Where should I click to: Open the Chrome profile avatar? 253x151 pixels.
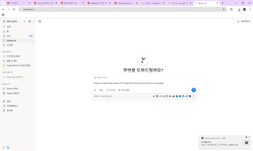(x=244, y=9)
